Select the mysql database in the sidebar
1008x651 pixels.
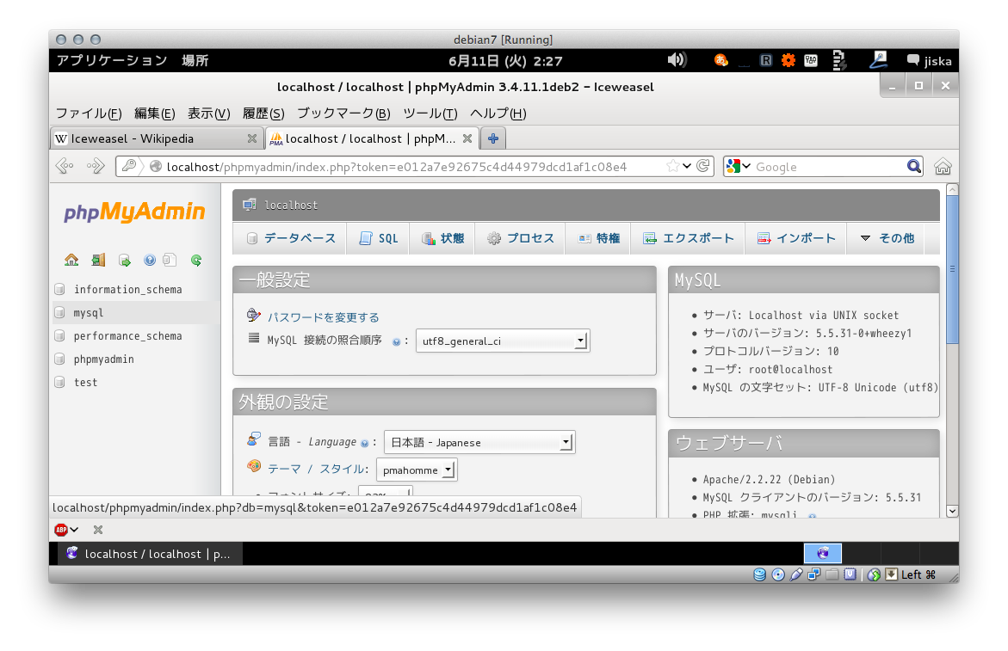tap(88, 313)
